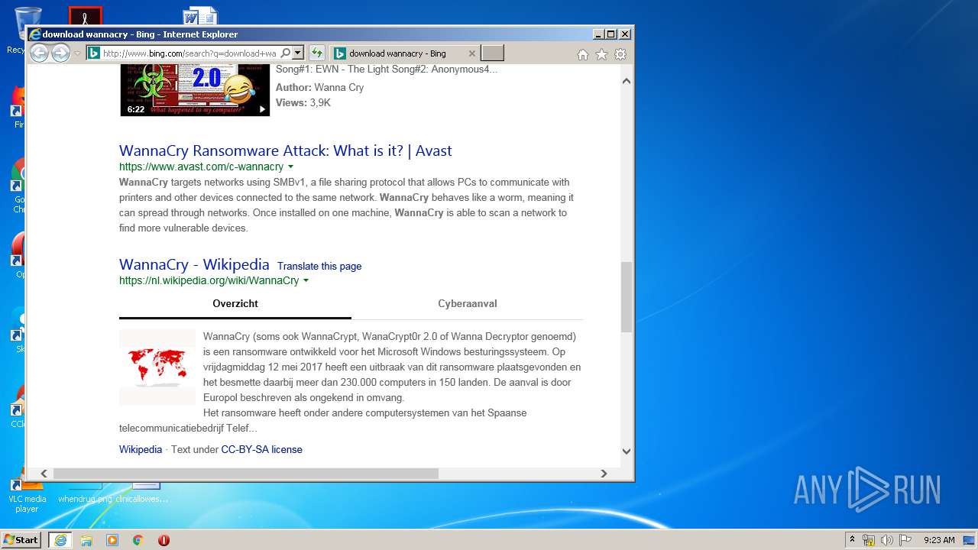Open 'WannaCry Ransomware Attack: What is it? | Avast'
This screenshot has height=550, width=978.
(x=286, y=150)
